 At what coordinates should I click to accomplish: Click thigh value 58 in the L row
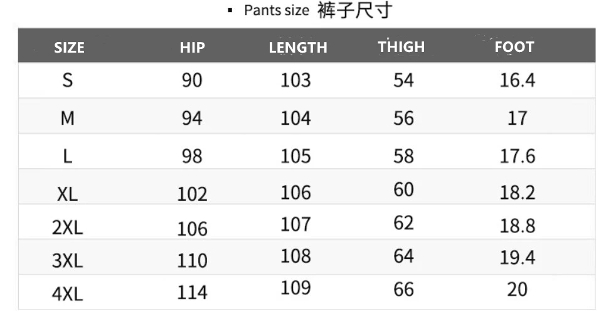click(x=403, y=155)
